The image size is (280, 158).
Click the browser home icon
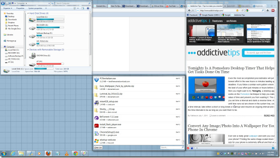[267, 11]
